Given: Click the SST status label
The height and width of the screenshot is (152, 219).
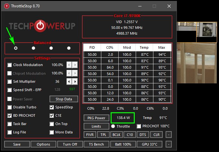Looking at the screenshot, I should (72, 89).
